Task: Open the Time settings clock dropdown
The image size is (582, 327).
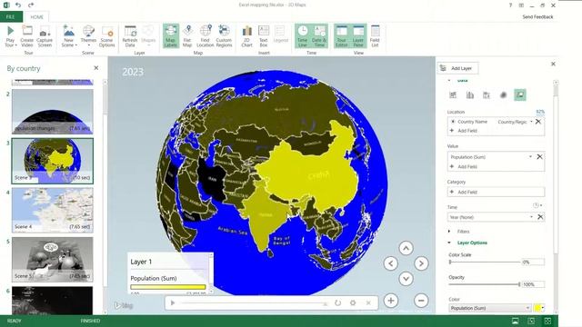Action: [x=537, y=205]
